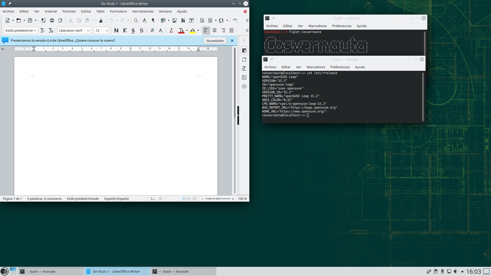Save the document using the floppy icon

[30, 20]
